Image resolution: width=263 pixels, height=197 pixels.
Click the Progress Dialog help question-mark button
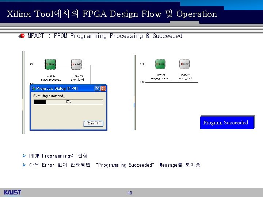(x=97, y=88)
